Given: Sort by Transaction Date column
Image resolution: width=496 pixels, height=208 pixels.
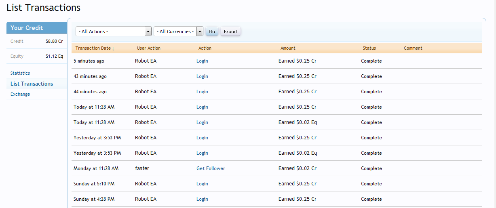Looking at the screenshot, I should [95, 48].
